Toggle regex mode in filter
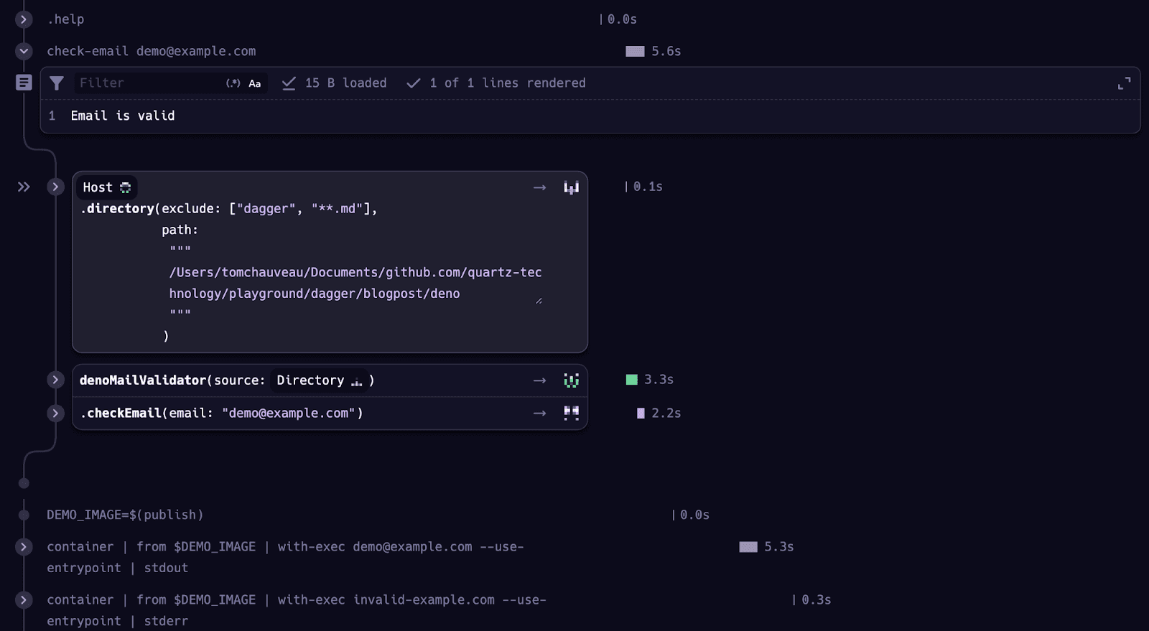 [233, 83]
